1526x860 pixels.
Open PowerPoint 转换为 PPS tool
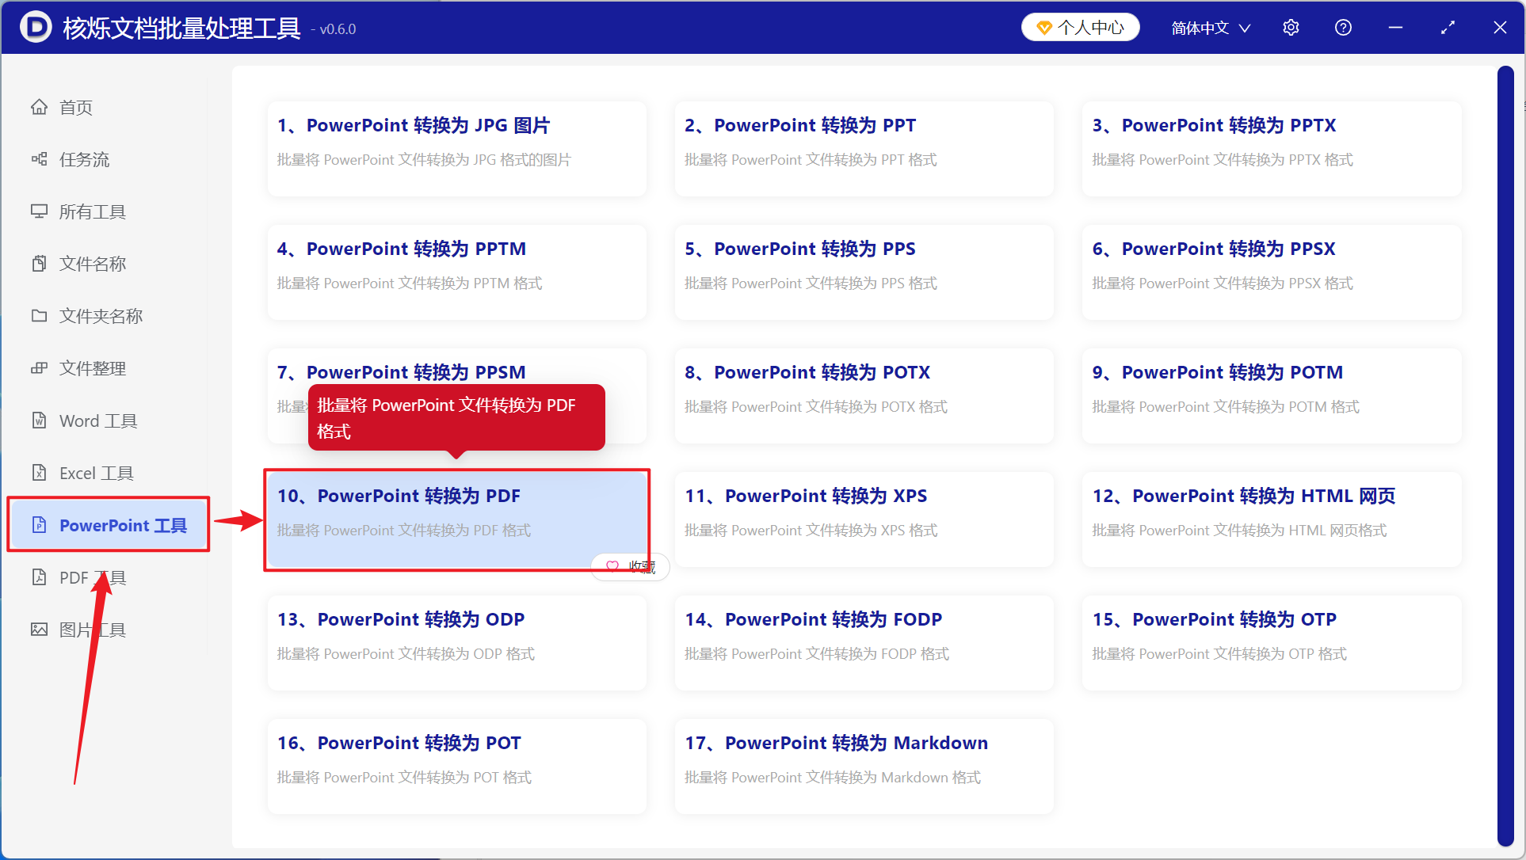tap(864, 272)
